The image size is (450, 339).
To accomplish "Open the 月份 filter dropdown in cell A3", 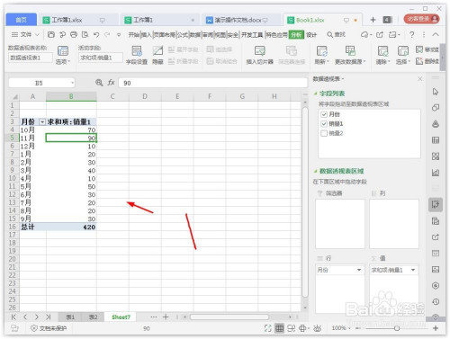I will (42, 122).
